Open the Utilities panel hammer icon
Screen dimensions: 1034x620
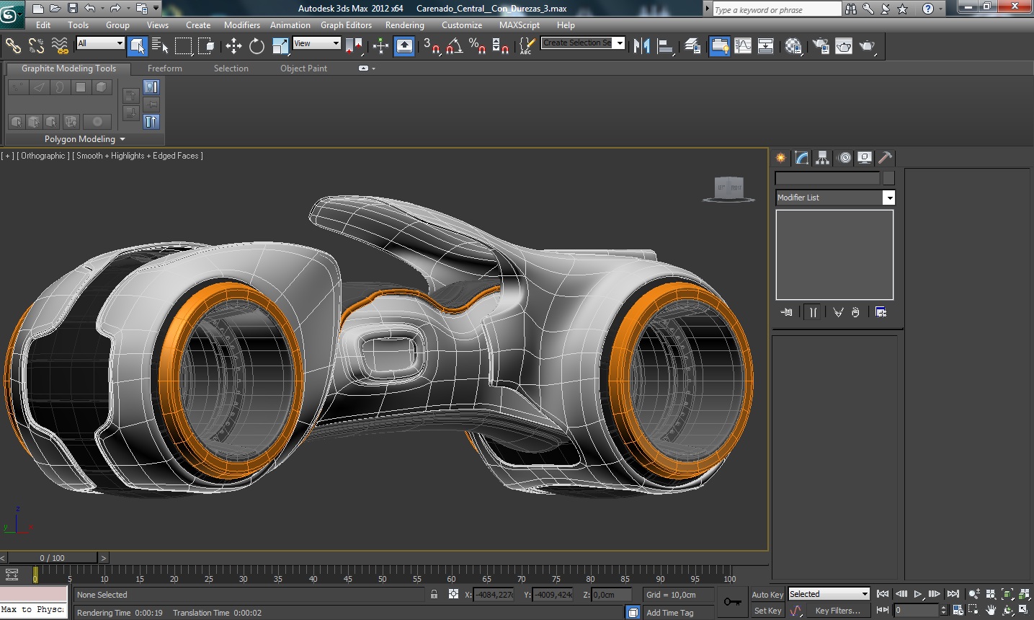tap(885, 158)
